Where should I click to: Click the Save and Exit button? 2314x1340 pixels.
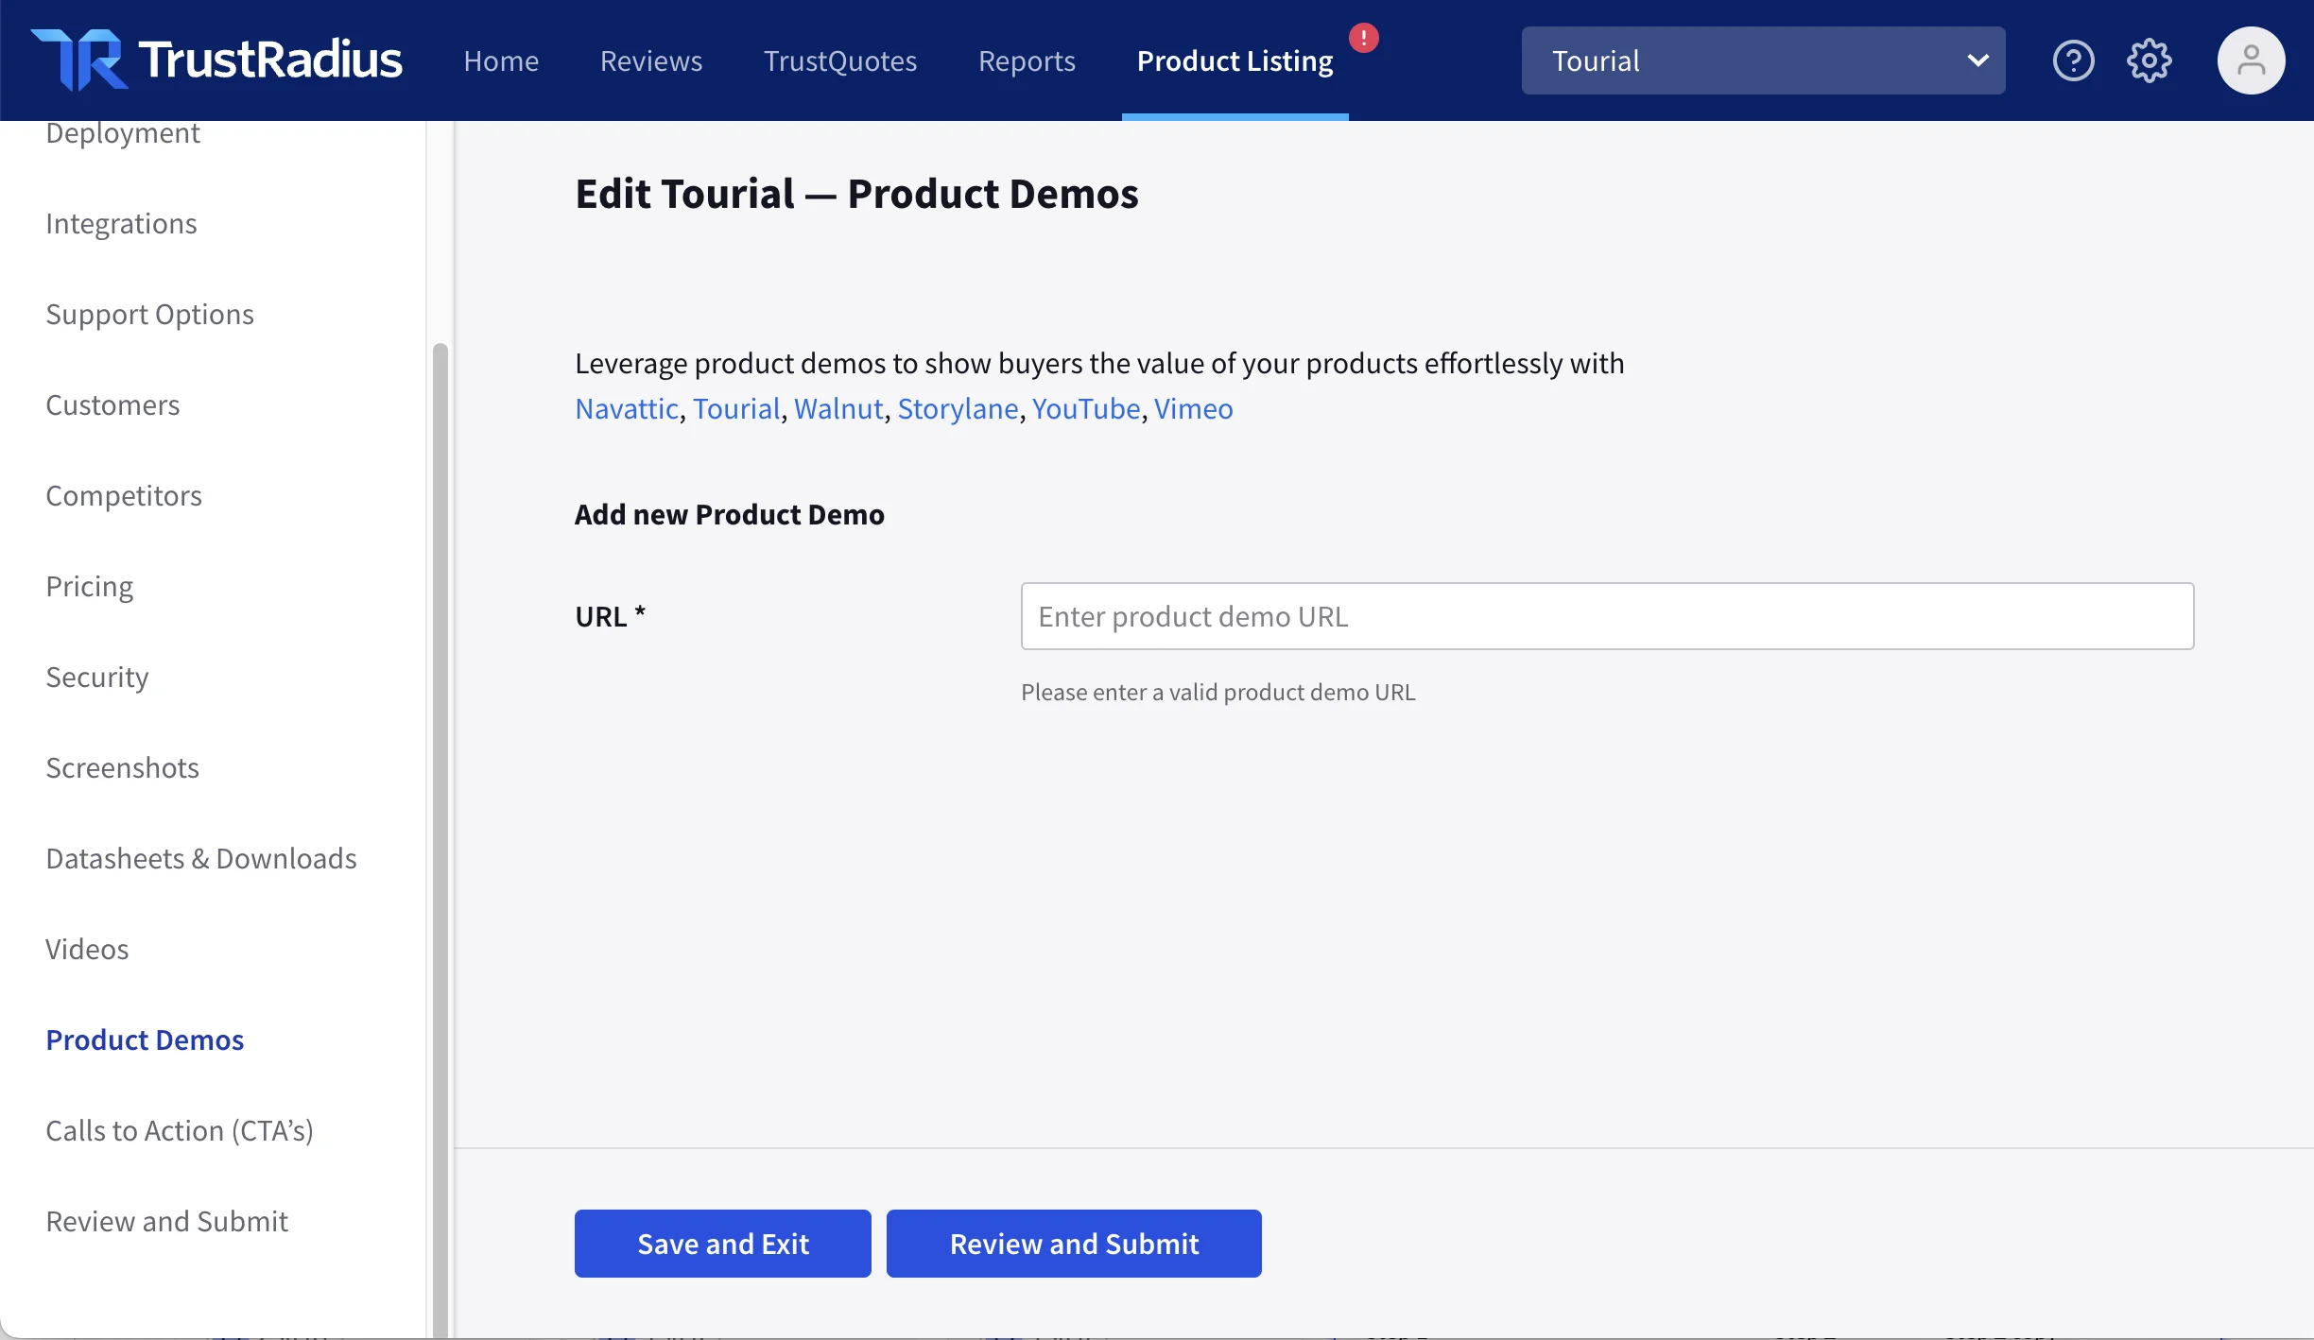pos(722,1244)
